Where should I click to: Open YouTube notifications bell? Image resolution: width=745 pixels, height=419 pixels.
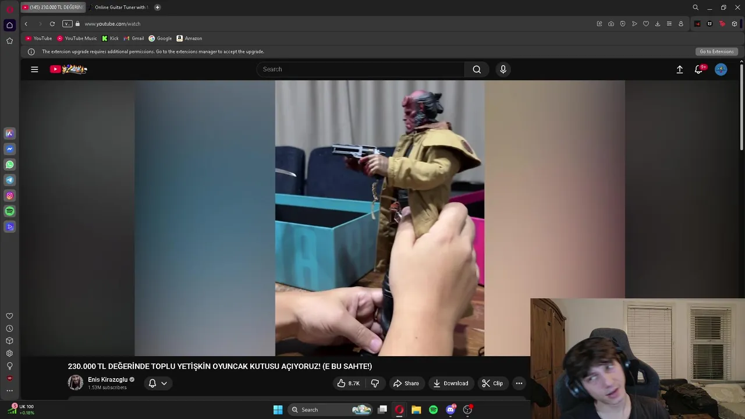(x=699, y=69)
